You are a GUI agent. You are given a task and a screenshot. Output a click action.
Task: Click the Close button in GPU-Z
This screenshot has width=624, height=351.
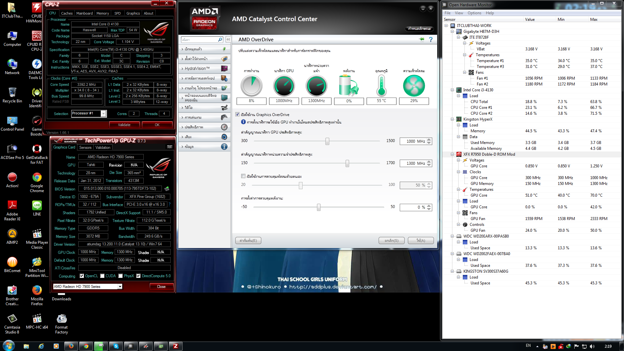161,287
